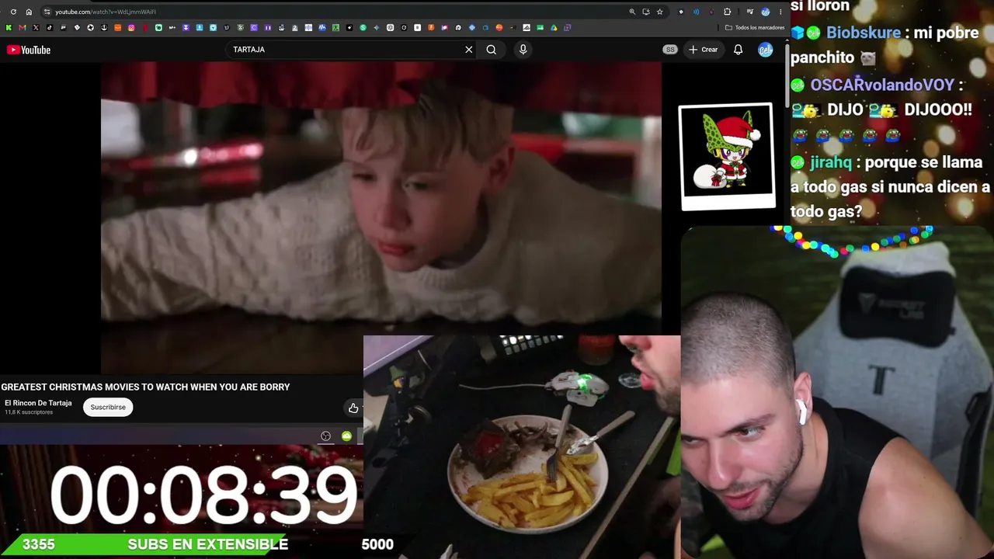Image resolution: width=994 pixels, height=559 pixels.
Task: Click the browser home icon
Action: tap(29, 12)
